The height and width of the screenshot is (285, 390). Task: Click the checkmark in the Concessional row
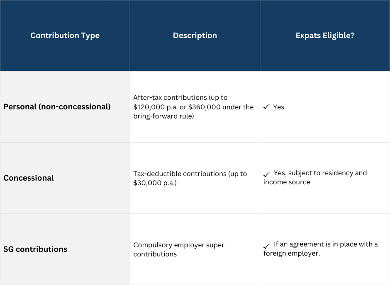(x=266, y=174)
